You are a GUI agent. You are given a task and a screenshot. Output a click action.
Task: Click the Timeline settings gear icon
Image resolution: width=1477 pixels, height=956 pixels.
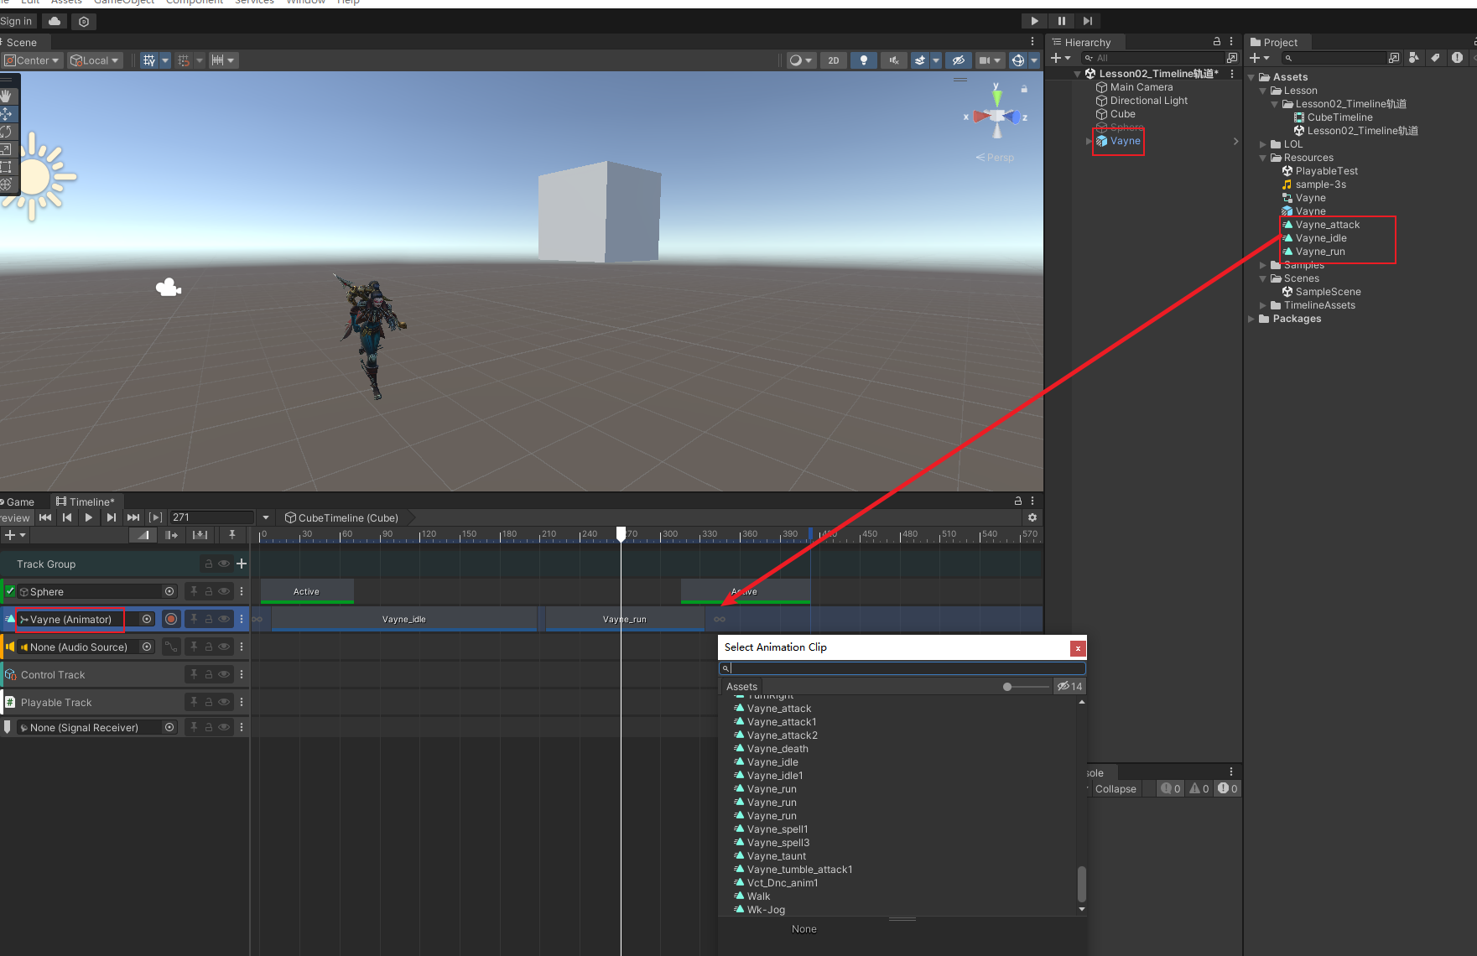pyautogui.click(x=1032, y=517)
